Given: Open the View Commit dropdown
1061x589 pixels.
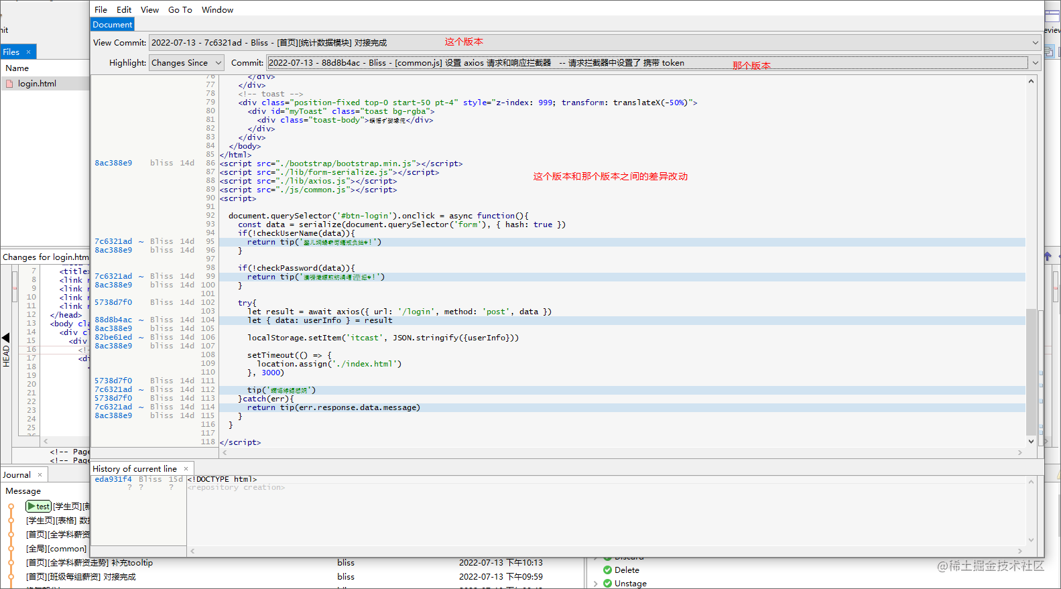Looking at the screenshot, I should (x=1035, y=43).
